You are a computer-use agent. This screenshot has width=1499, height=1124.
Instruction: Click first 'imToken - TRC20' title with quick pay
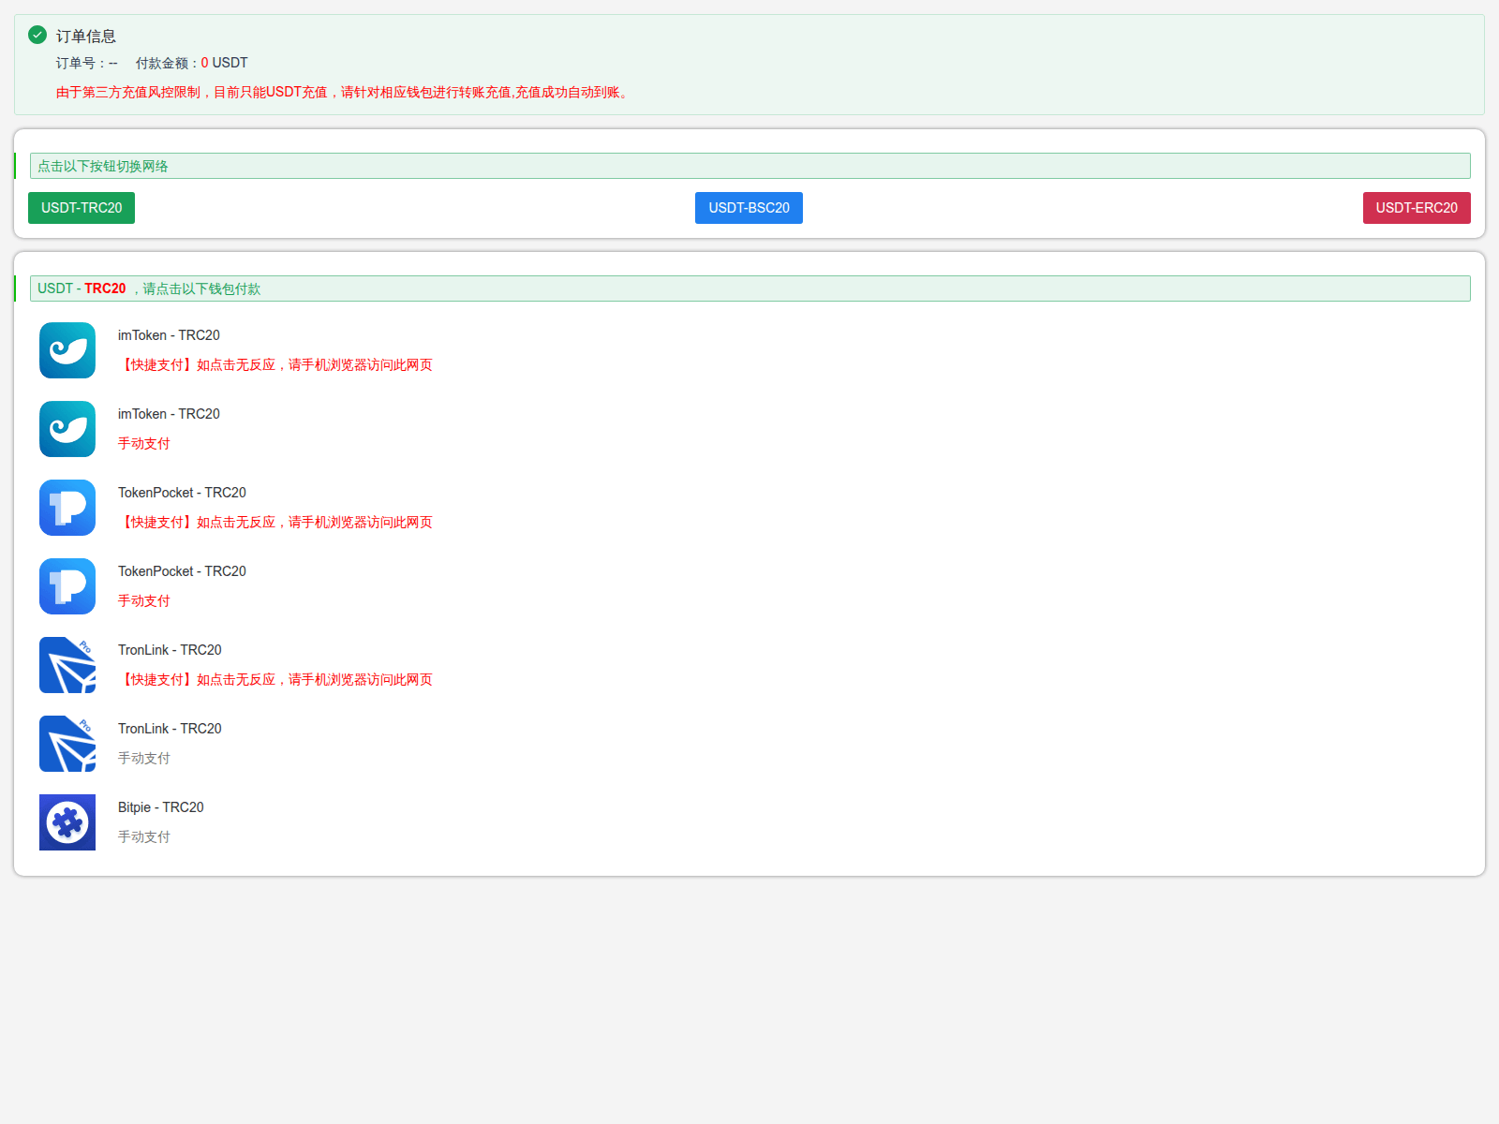[169, 335]
